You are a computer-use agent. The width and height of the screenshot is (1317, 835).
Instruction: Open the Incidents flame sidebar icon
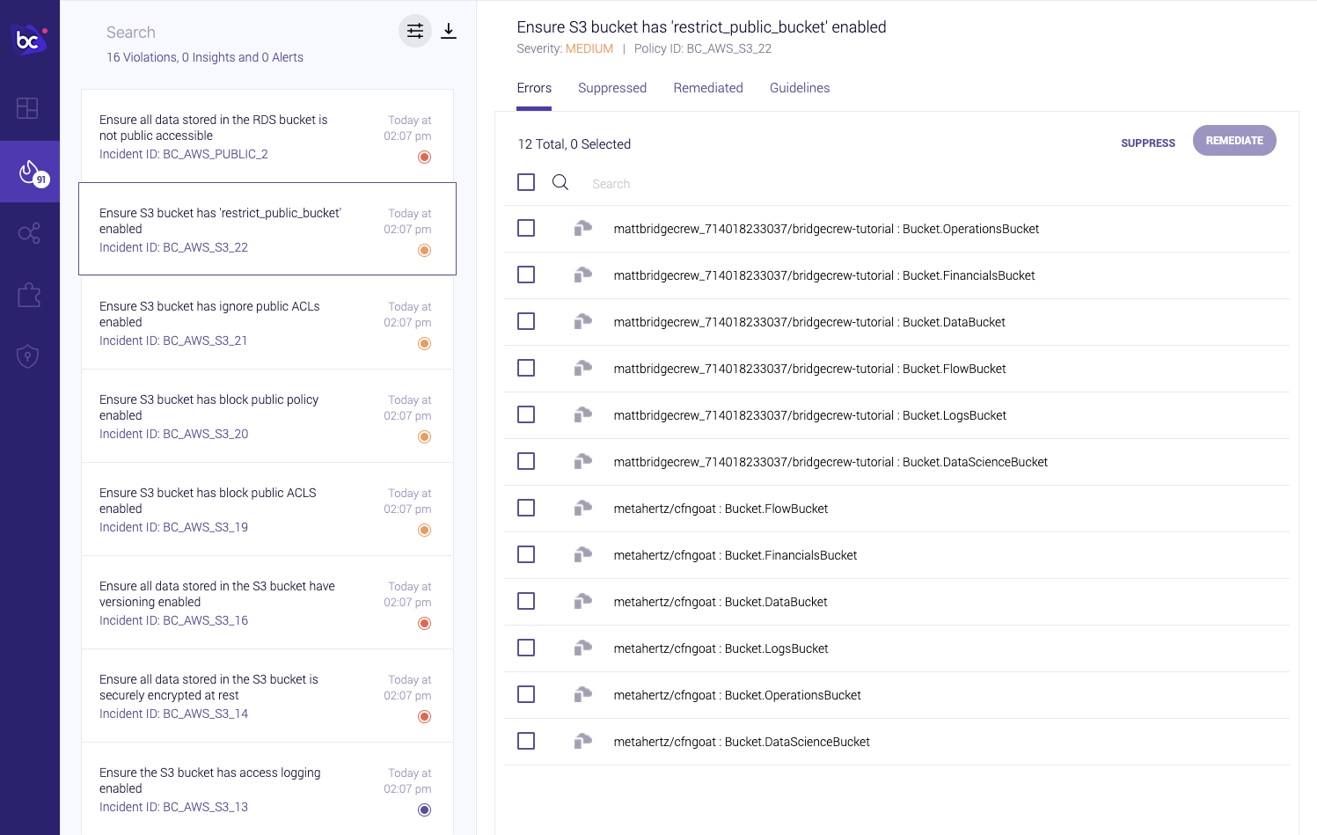(30, 172)
